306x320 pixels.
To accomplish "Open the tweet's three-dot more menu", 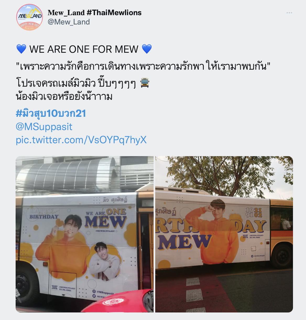I will click(289, 13).
